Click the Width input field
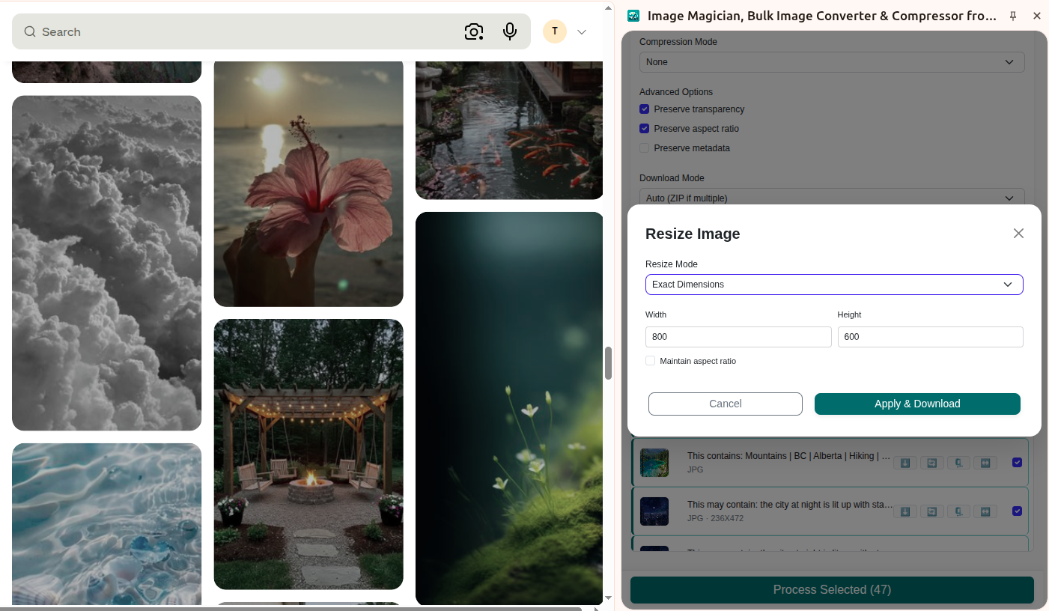 738,337
